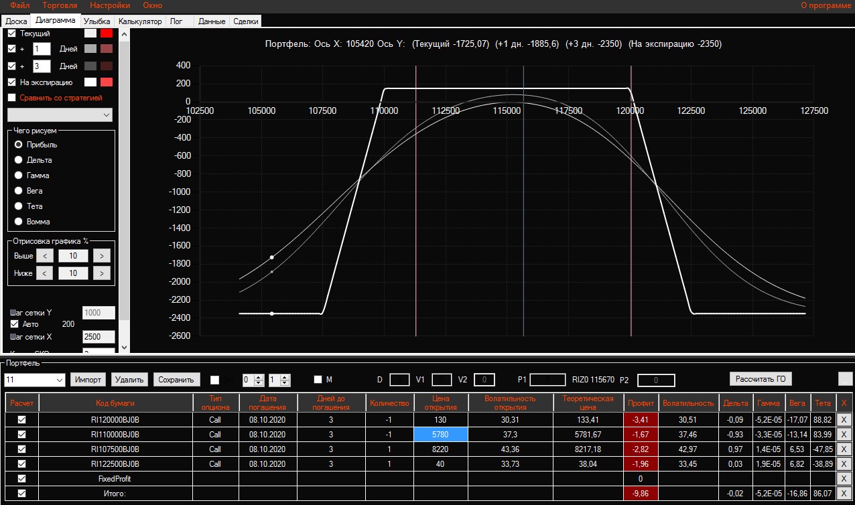Decrease the Выше chart range with left arrow

point(44,256)
